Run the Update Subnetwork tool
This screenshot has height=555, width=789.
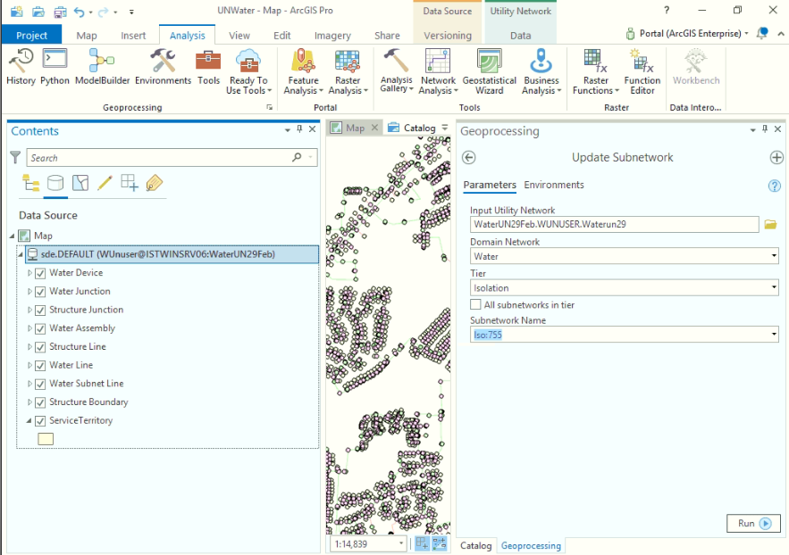pyautogui.click(x=753, y=524)
